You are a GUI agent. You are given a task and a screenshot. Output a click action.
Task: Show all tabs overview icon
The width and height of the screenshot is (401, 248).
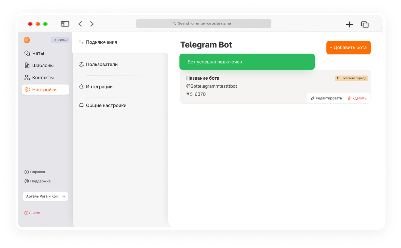tap(365, 24)
